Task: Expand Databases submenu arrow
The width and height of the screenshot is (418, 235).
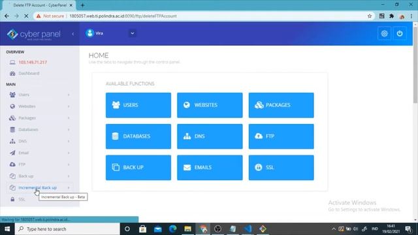Action: (x=69, y=129)
